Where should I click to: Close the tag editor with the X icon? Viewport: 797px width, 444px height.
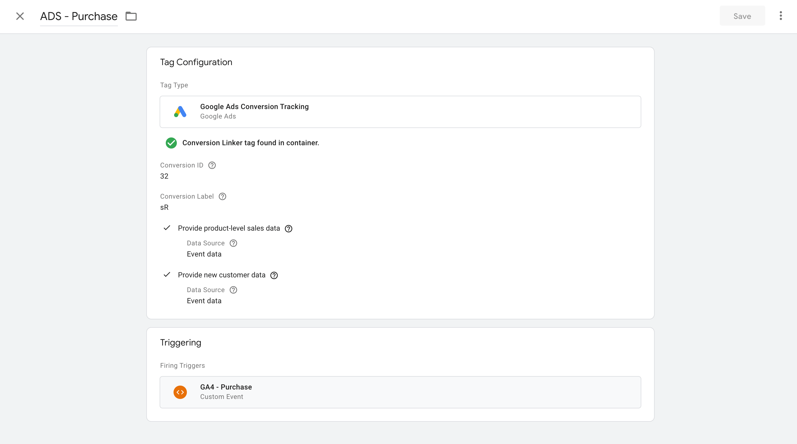coord(20,16)
